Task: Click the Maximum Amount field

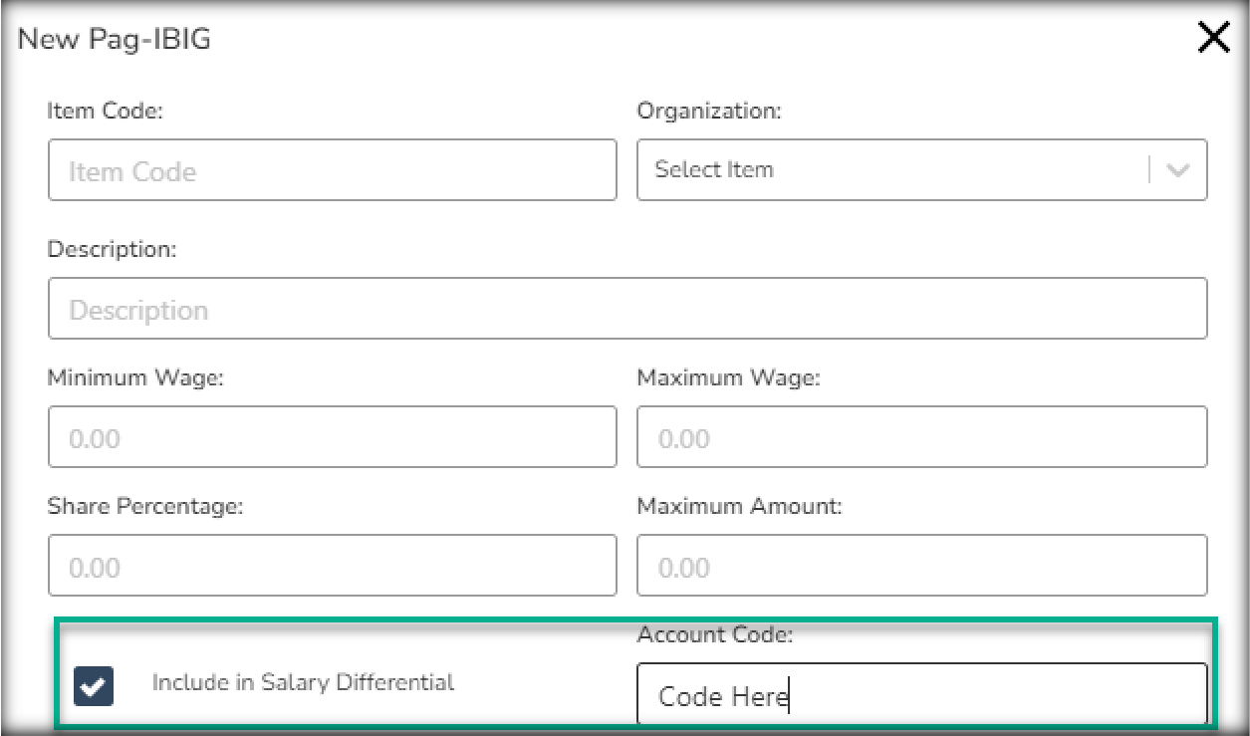Action: 921,566
